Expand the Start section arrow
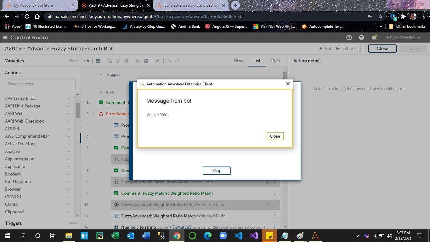Viewport: 430px width, 242px height. tap(101, 93)
